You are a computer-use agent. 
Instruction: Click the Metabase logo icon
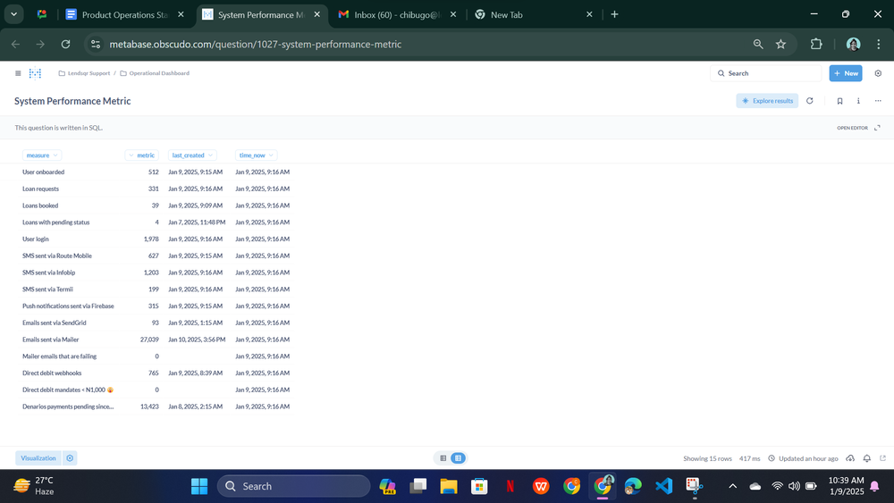point(35,73)
